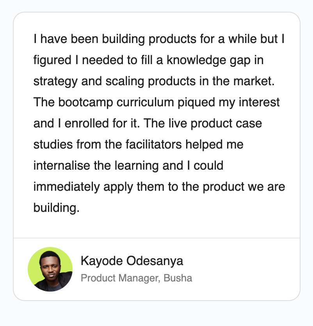Click the phrase 'piqued my interest'
This screenshot has height=326, width=313.
click(x=229, y=102)
